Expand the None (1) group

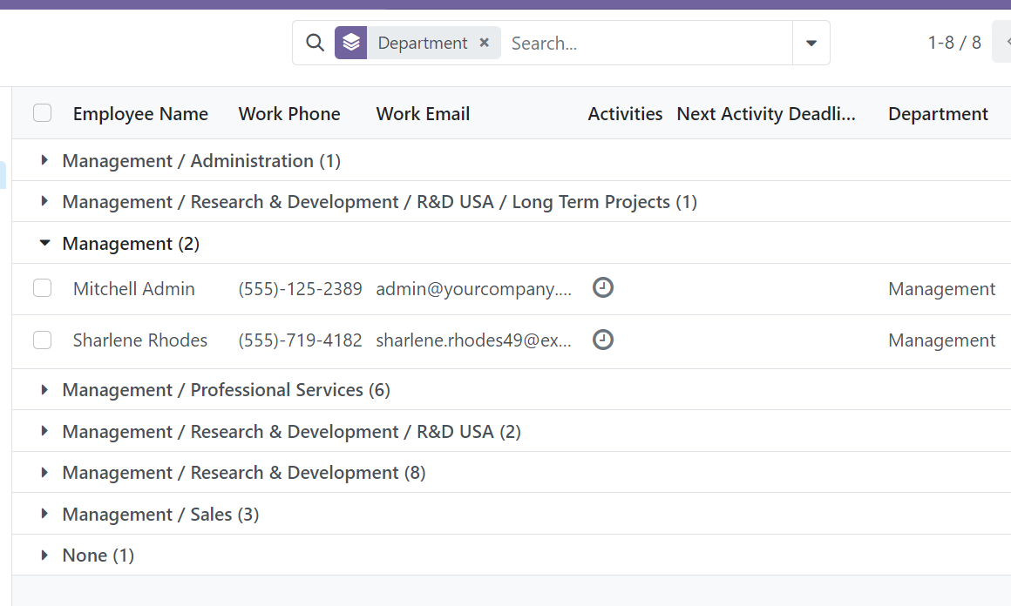point(98,555)
